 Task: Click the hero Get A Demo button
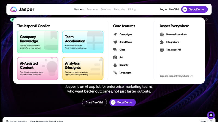pos(122,102)
